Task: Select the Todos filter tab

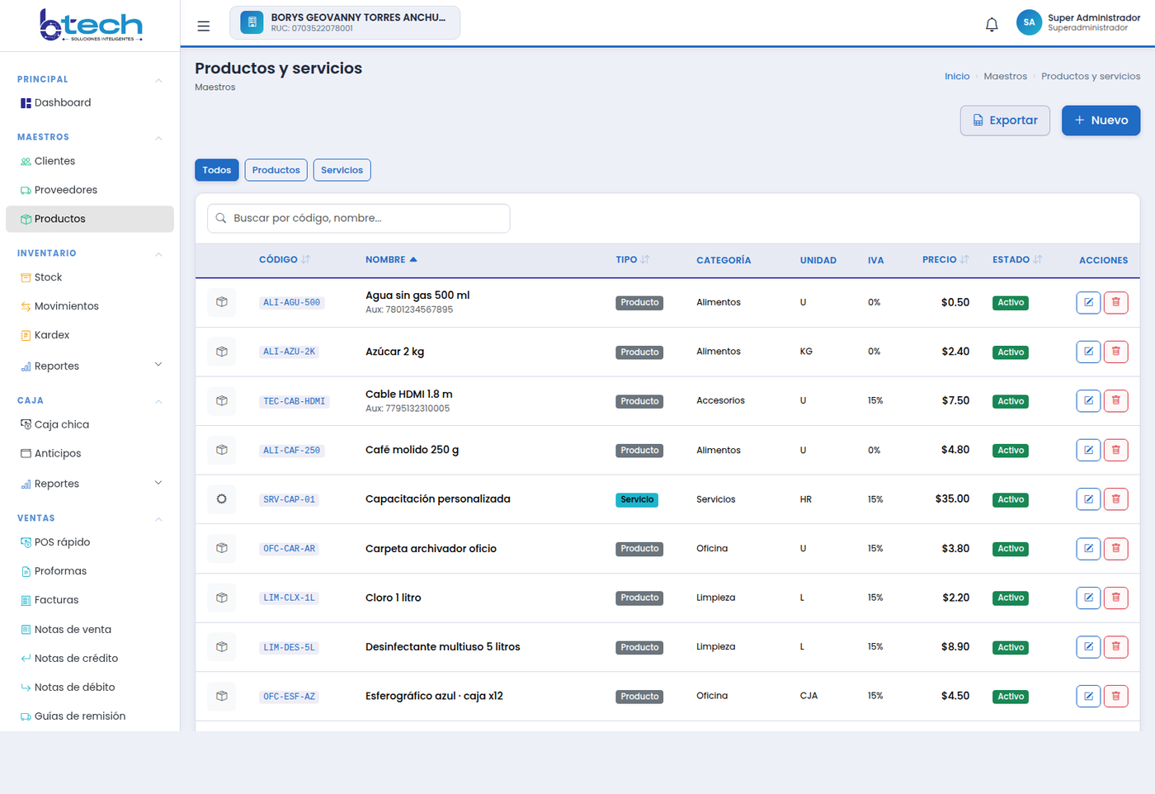Action: [217, 170]
